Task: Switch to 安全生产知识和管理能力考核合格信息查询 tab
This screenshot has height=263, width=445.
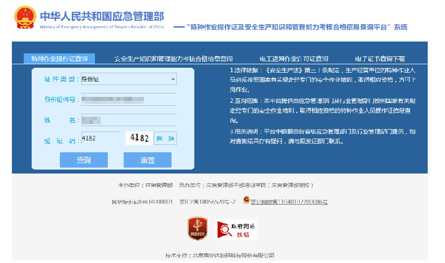Action: [173, 58]
